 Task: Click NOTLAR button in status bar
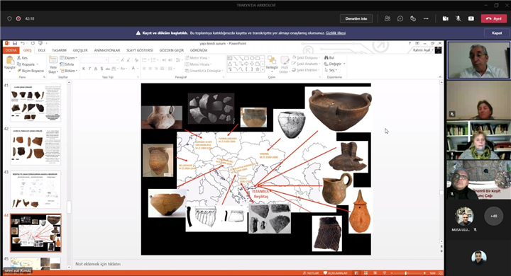(x=312, y=273)
